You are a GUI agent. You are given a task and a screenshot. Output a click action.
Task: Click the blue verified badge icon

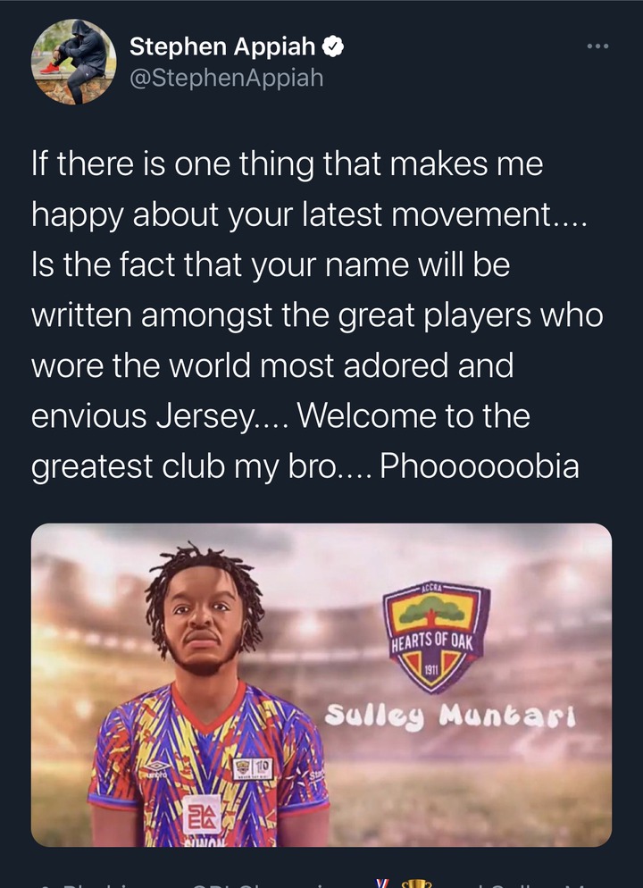click(x=333, y=46)
